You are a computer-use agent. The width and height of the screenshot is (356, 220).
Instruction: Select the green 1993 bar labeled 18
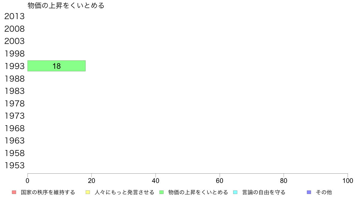coord(57,66)
